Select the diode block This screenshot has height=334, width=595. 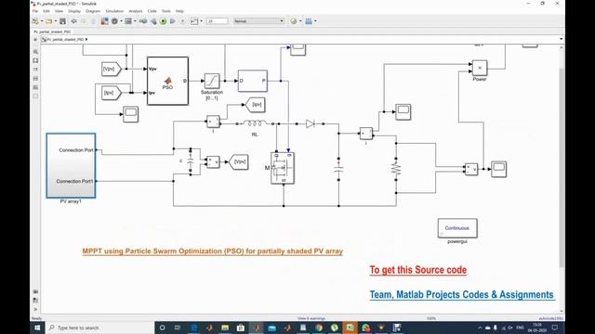click(310, 123)
